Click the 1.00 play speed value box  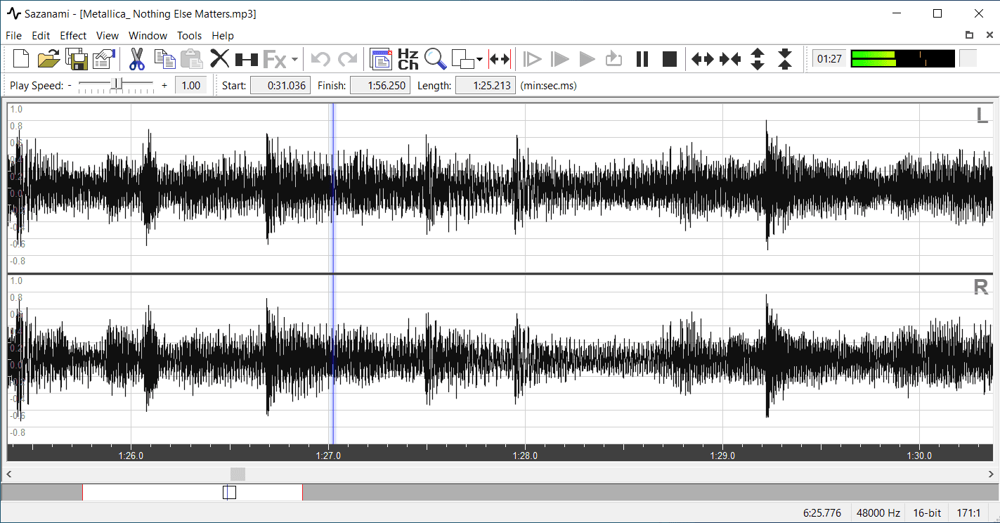(190, 86)
